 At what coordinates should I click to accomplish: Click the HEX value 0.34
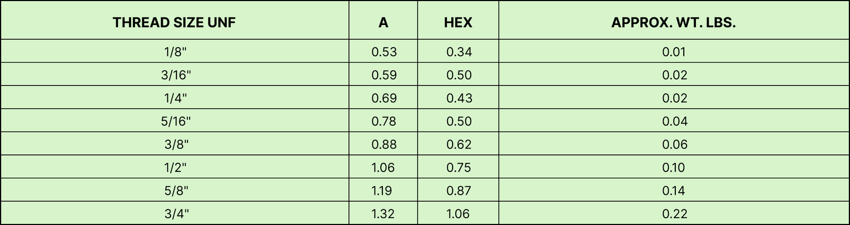[x=459, y=51]
